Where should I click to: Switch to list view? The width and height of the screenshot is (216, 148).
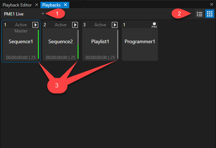coord(200,14)
